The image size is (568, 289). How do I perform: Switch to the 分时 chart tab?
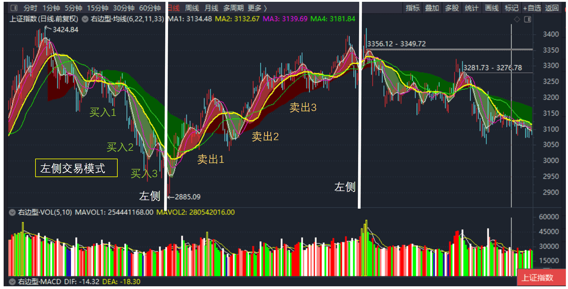[x=30, y=8]
